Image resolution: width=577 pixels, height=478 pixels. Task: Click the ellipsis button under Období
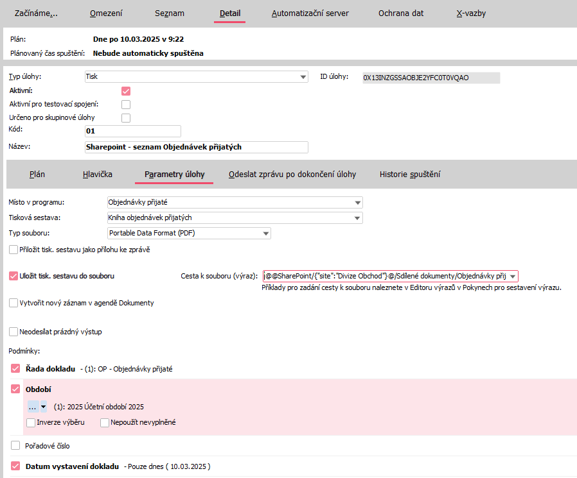pyautogui.click(x=32, y=406)
